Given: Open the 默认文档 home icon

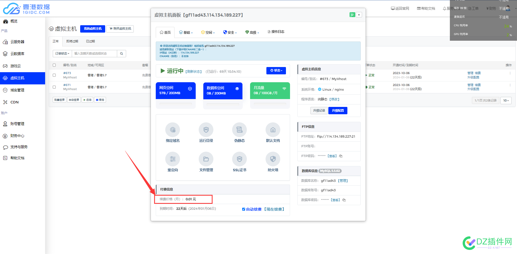Looking at the screenshot, I should point(273,130).
